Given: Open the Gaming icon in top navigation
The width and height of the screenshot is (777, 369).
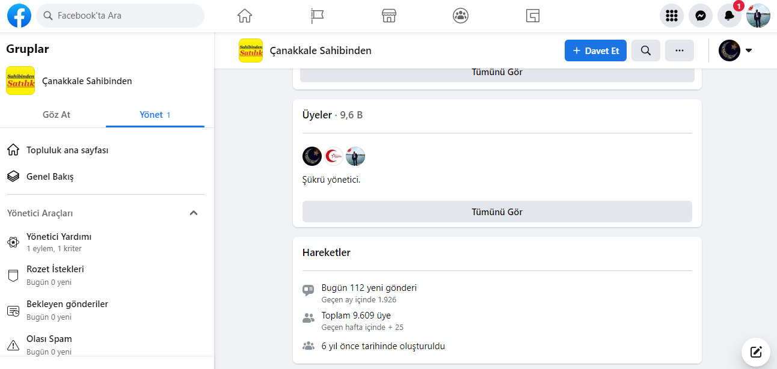Looking at the screenshot, I should [532, 16].
